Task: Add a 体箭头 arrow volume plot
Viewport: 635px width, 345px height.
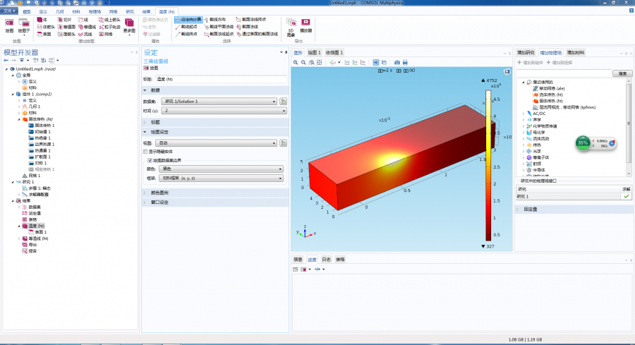Action: coord(46,27)
